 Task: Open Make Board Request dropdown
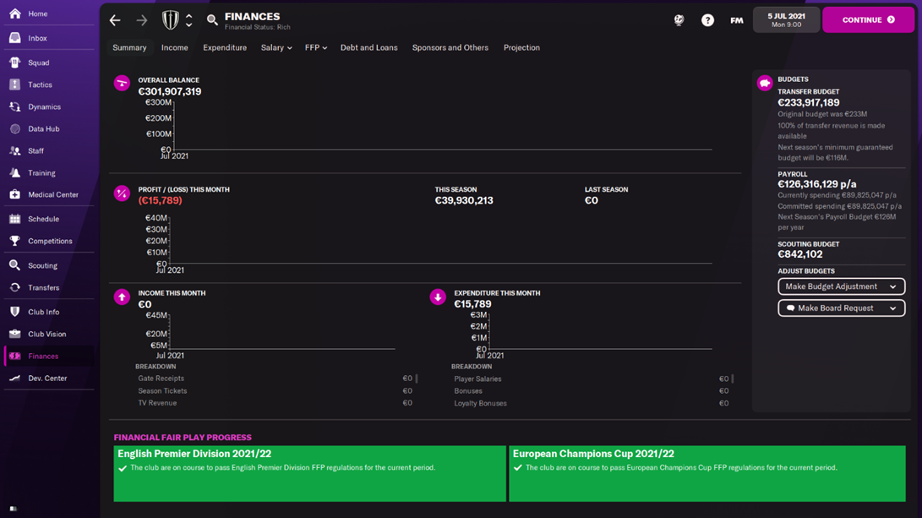click(x=841, y=308)
